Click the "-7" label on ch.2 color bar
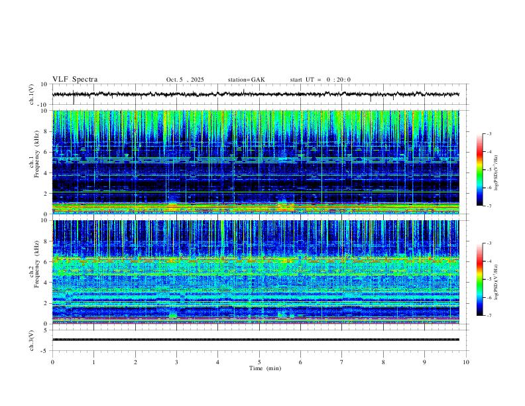 [x=489, y=315]
